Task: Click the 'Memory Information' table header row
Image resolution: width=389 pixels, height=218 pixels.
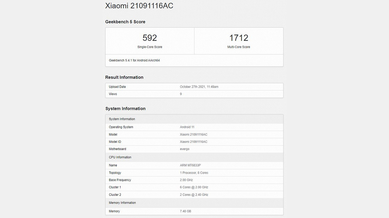Action: click(194, 203)
